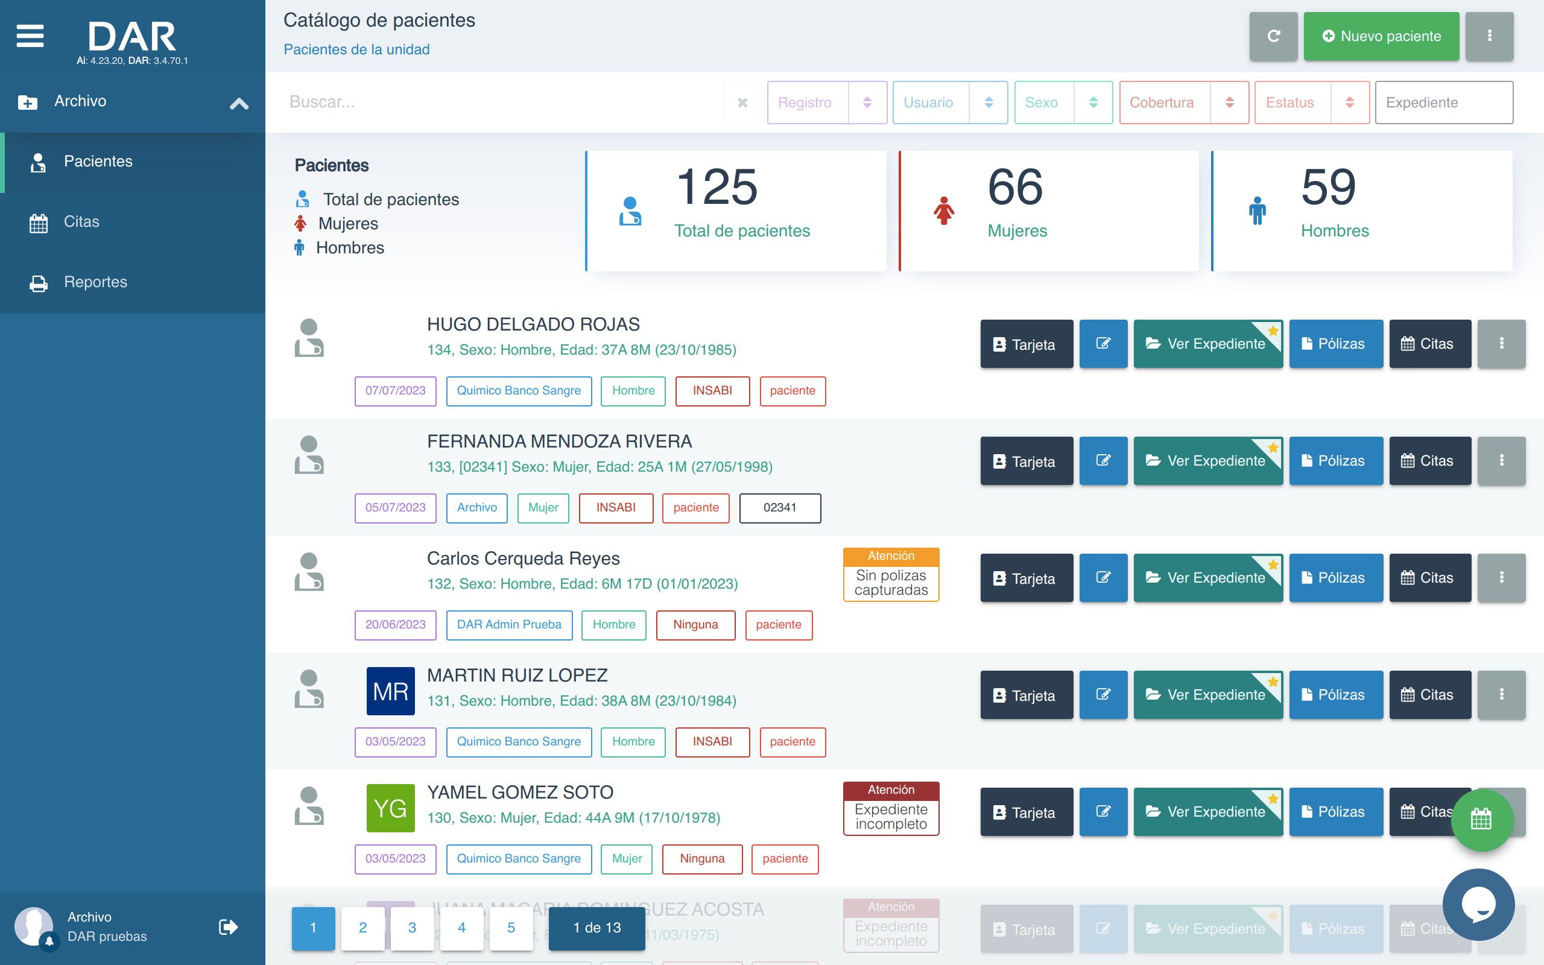
Task: Open the floating green calendar button
Action: click(1481, 820)
